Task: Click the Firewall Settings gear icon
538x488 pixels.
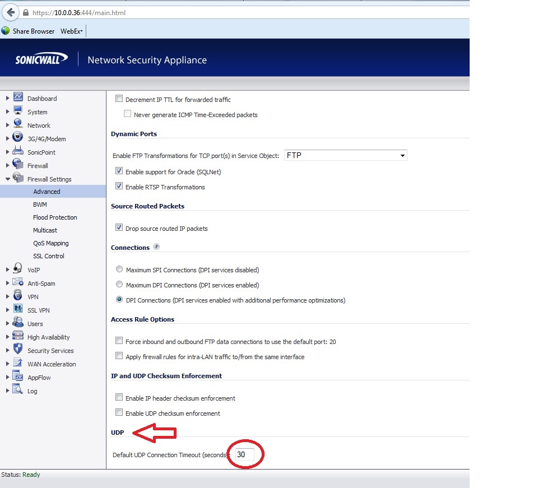Action: 18,178
